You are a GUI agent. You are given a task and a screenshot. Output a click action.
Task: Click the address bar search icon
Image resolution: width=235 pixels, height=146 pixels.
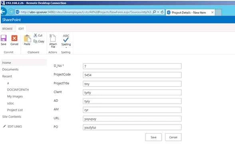pyautogui.click(x=154, y=12)
